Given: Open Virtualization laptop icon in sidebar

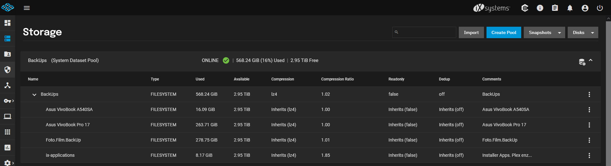Looking at the screenshot, I should (7, 116).
